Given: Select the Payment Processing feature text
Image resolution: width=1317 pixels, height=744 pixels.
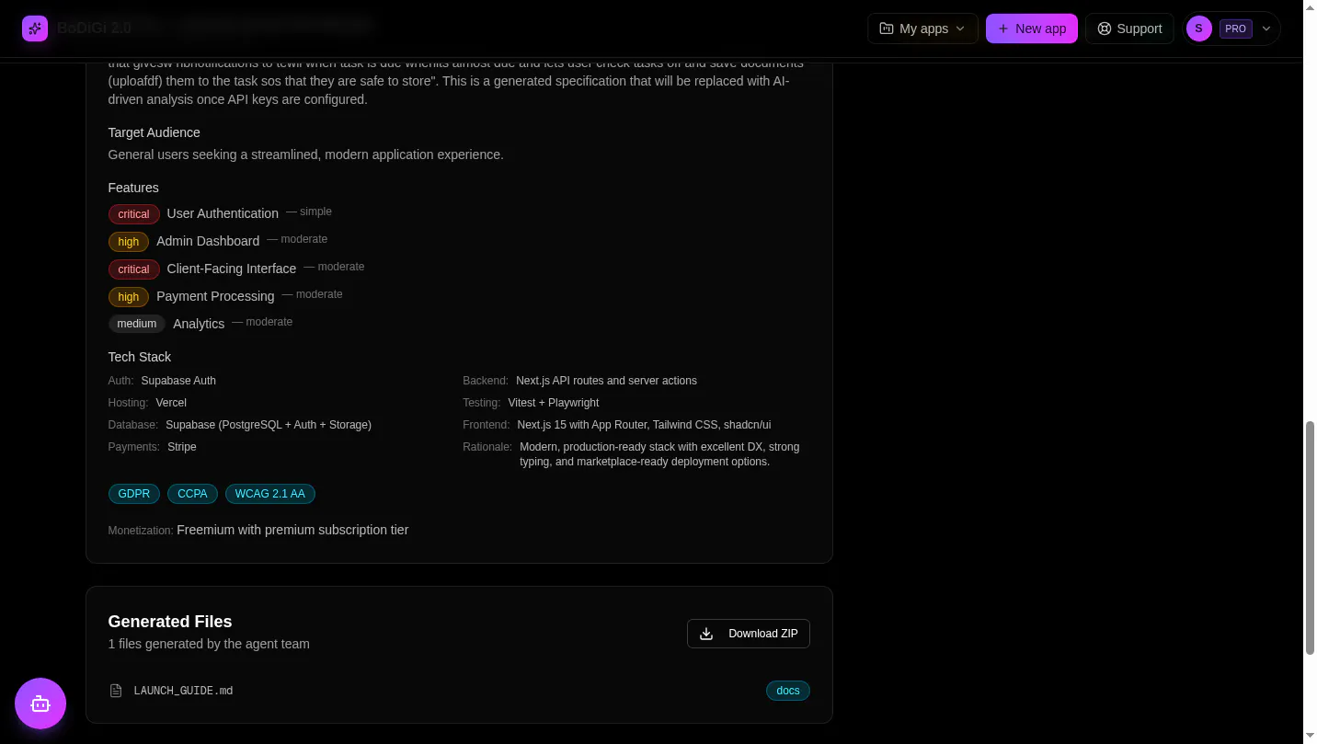Looking at the screenshot, I should click(x=215, y=296).
